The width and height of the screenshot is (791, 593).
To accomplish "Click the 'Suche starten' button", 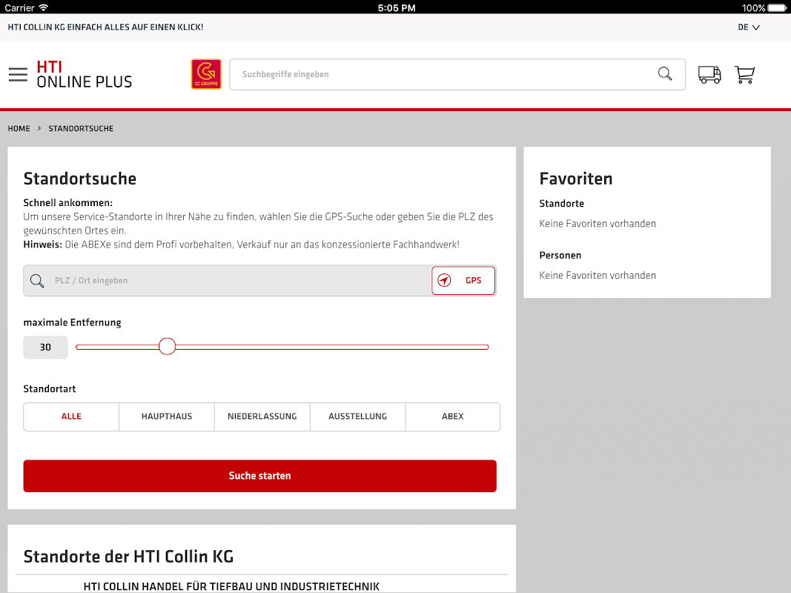I will [259, 475].
